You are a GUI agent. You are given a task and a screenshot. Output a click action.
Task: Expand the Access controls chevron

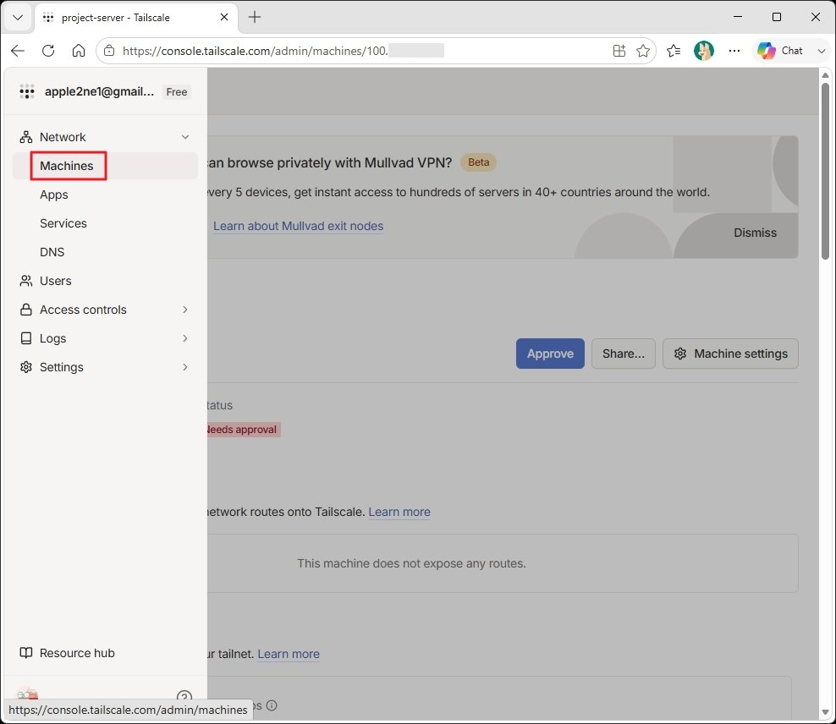tap(185, 310)
